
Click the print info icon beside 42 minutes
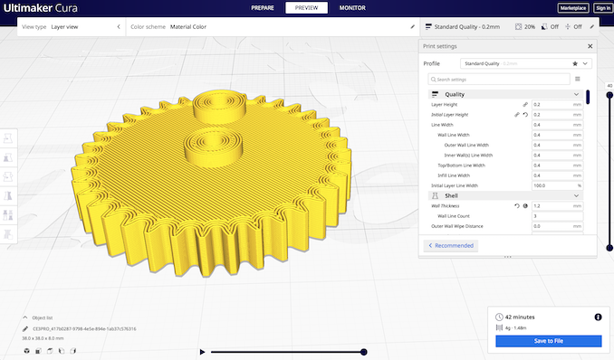[598, 317]
